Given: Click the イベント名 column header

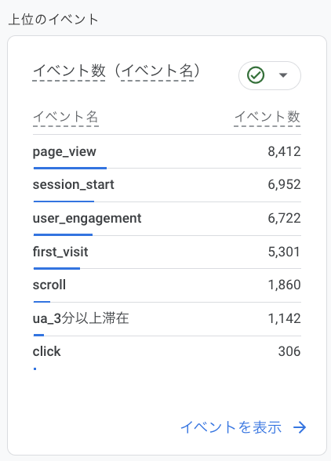Looking at the screenshot, I should tap(66, 117).
